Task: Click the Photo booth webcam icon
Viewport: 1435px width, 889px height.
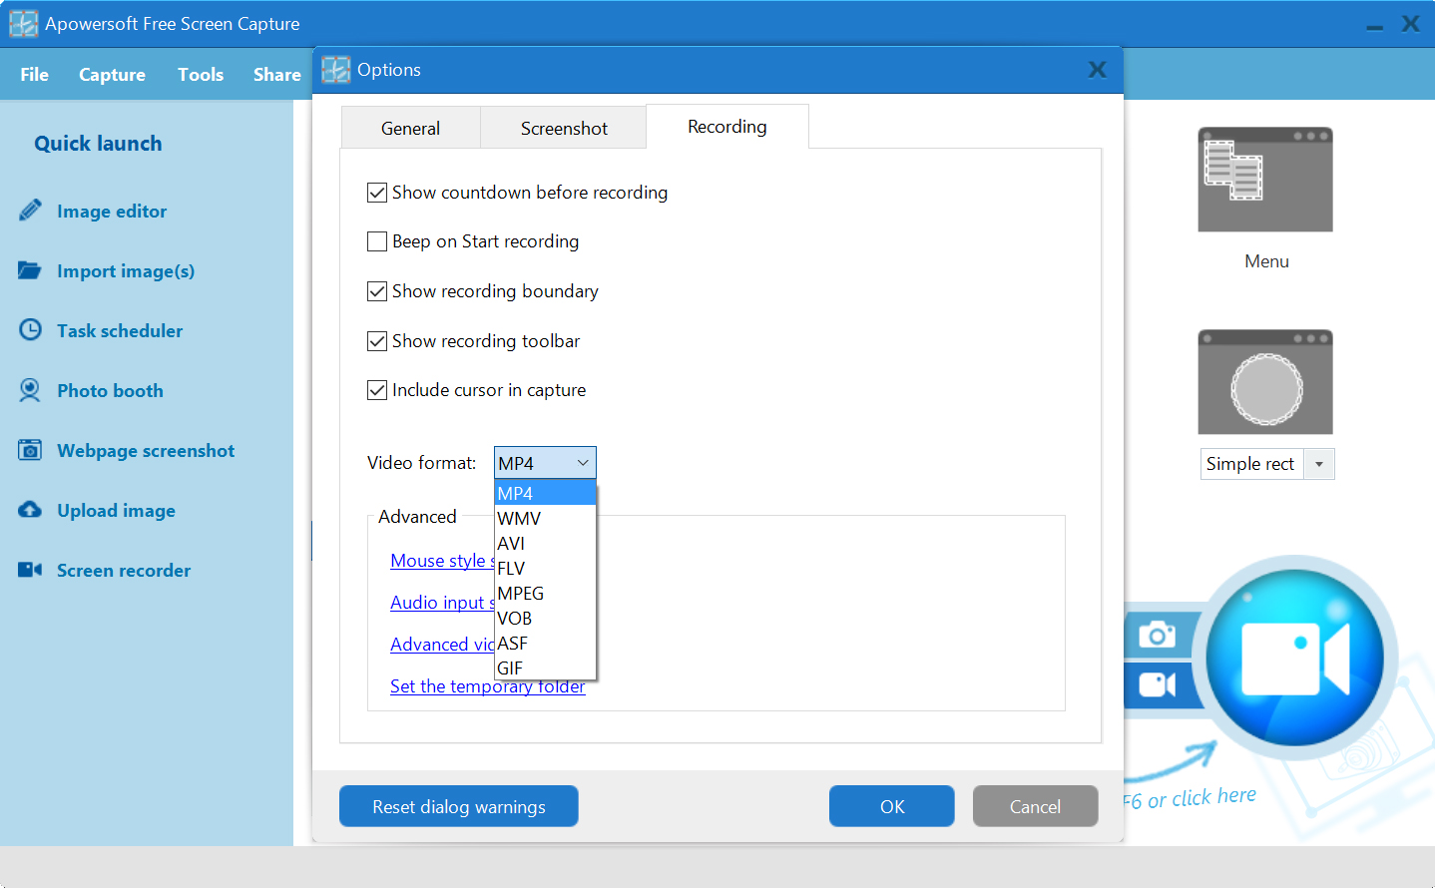Action: (x=30, y=390)
